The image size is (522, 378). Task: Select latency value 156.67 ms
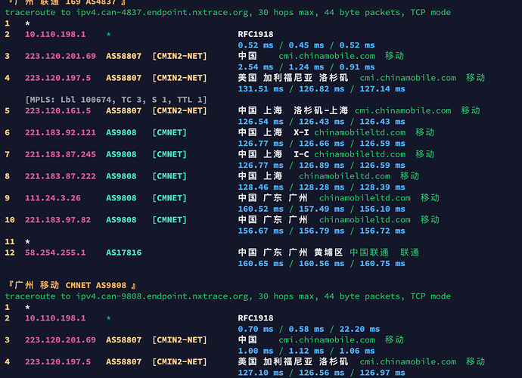(261, 231)
